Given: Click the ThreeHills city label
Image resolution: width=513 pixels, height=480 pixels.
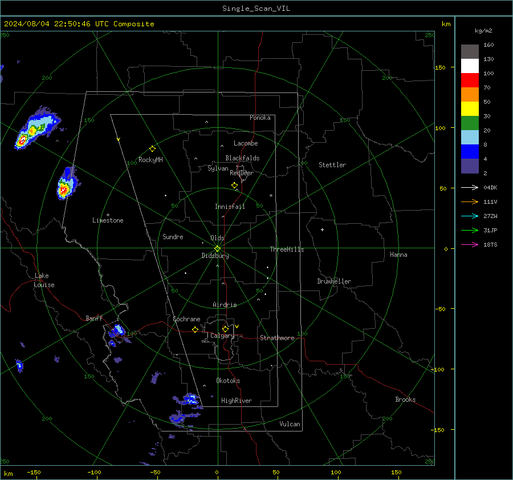Looking at the screenshot, I should coord(287,249).
